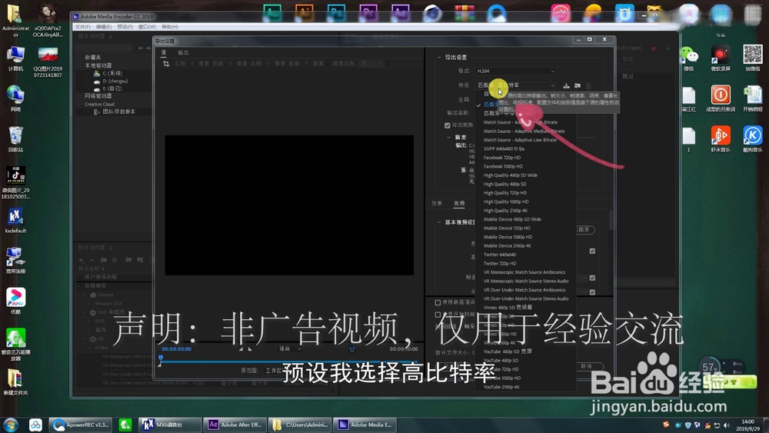
Task: Toggle the set start timecode checkbox
Action: tap(438, 315)
